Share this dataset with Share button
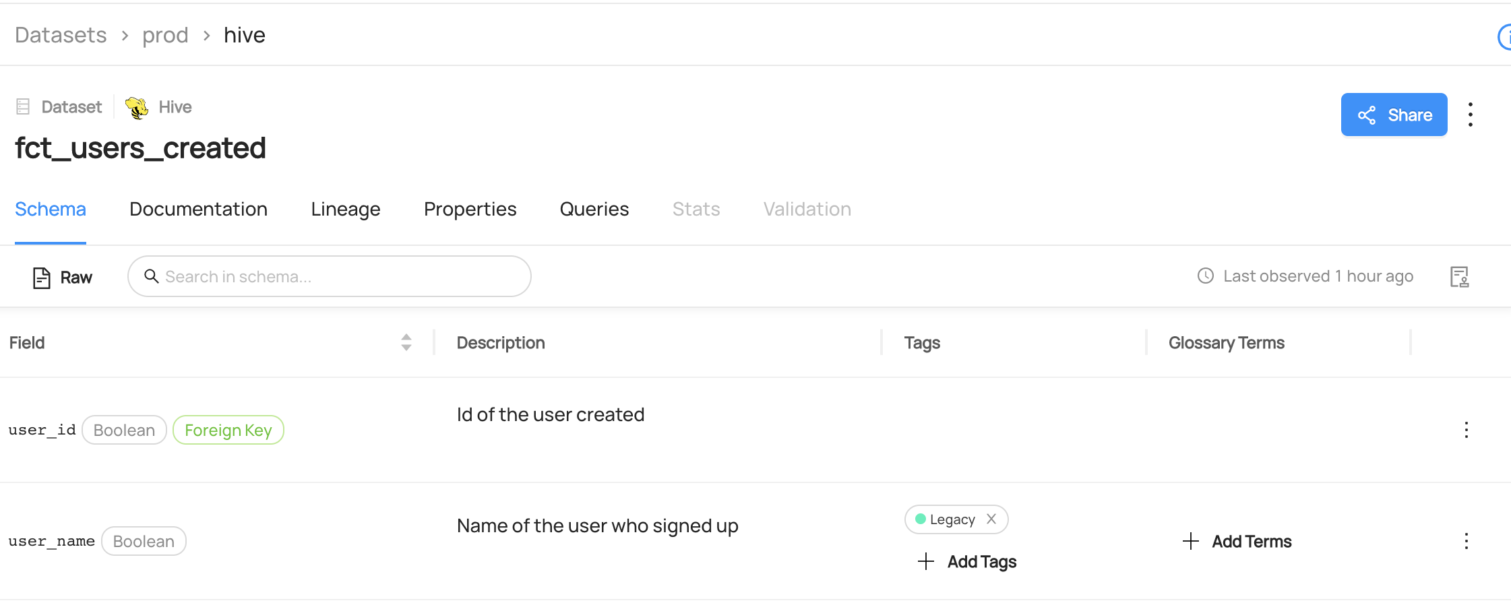Screen dimensions: 1511x605 tap(1393, 115)
